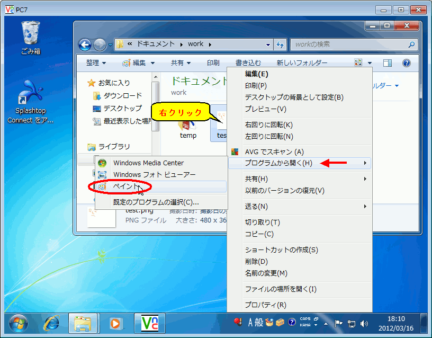The image size is (432, 338).
Task: Click the workの検索 search field
Action: pyautogui.click(x=349, y=44)
